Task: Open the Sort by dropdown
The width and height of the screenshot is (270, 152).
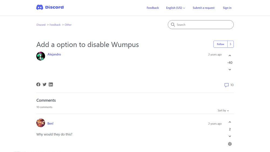Action: tap(223, 110)
